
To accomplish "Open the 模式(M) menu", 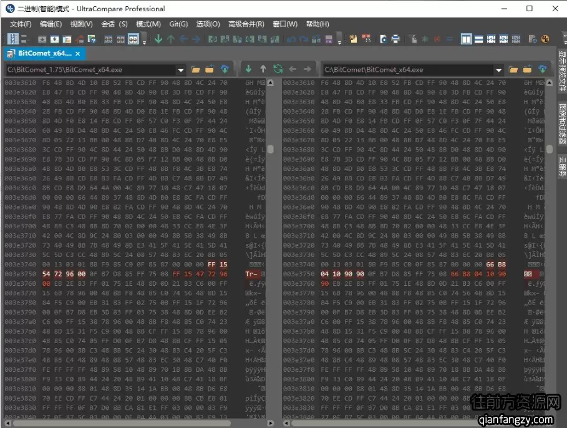I will coord(148,24).
